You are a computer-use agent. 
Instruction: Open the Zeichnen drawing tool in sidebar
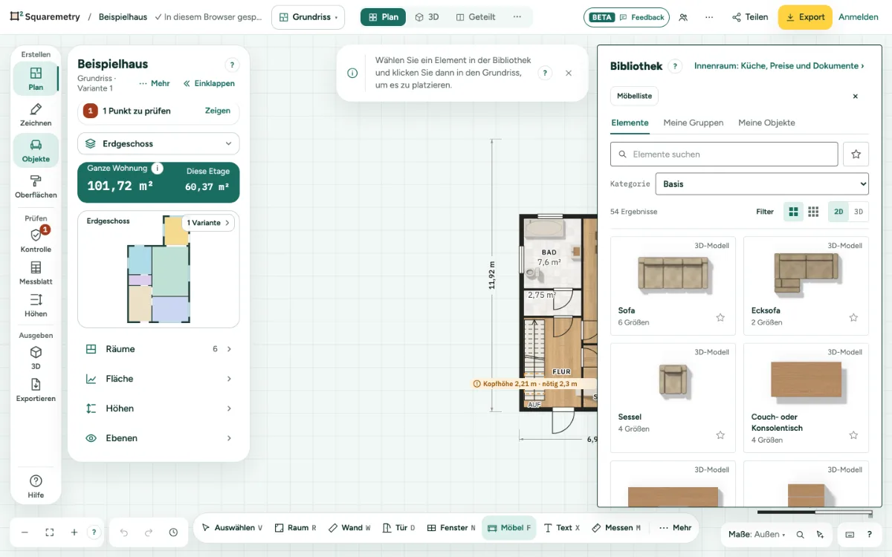pyautogui.click(x=36, y=114)
